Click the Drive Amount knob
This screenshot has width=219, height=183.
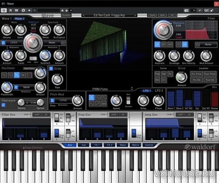(x=181, y=77)
